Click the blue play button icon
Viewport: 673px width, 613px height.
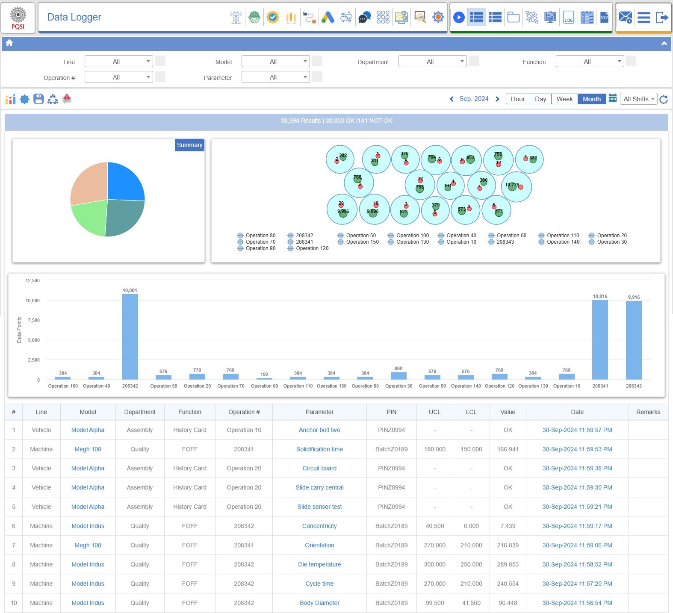pos(459,18)
